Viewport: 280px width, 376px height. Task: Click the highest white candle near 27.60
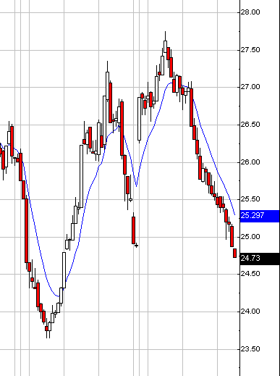click(x=165, y=46)
